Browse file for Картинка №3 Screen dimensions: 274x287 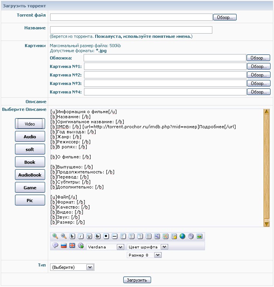pos(259,83)
